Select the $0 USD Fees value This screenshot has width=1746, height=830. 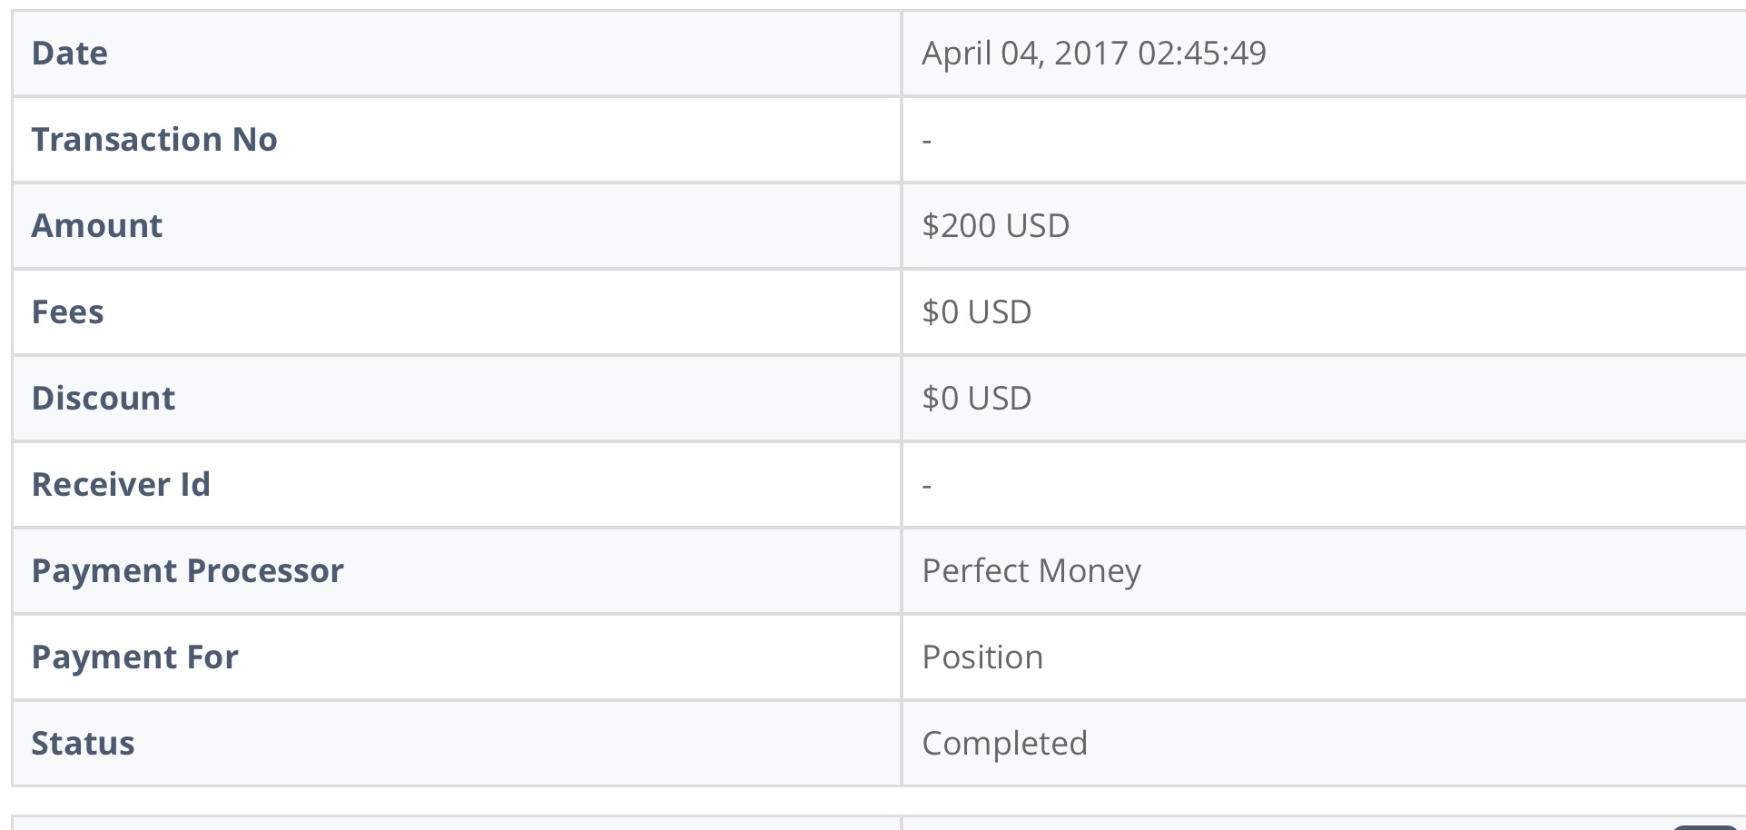pos(976,312)
